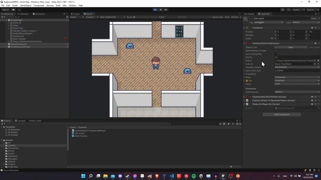Toggle the Stats overlay
Viewport: 321px width, 180px height.
(227, 17)
